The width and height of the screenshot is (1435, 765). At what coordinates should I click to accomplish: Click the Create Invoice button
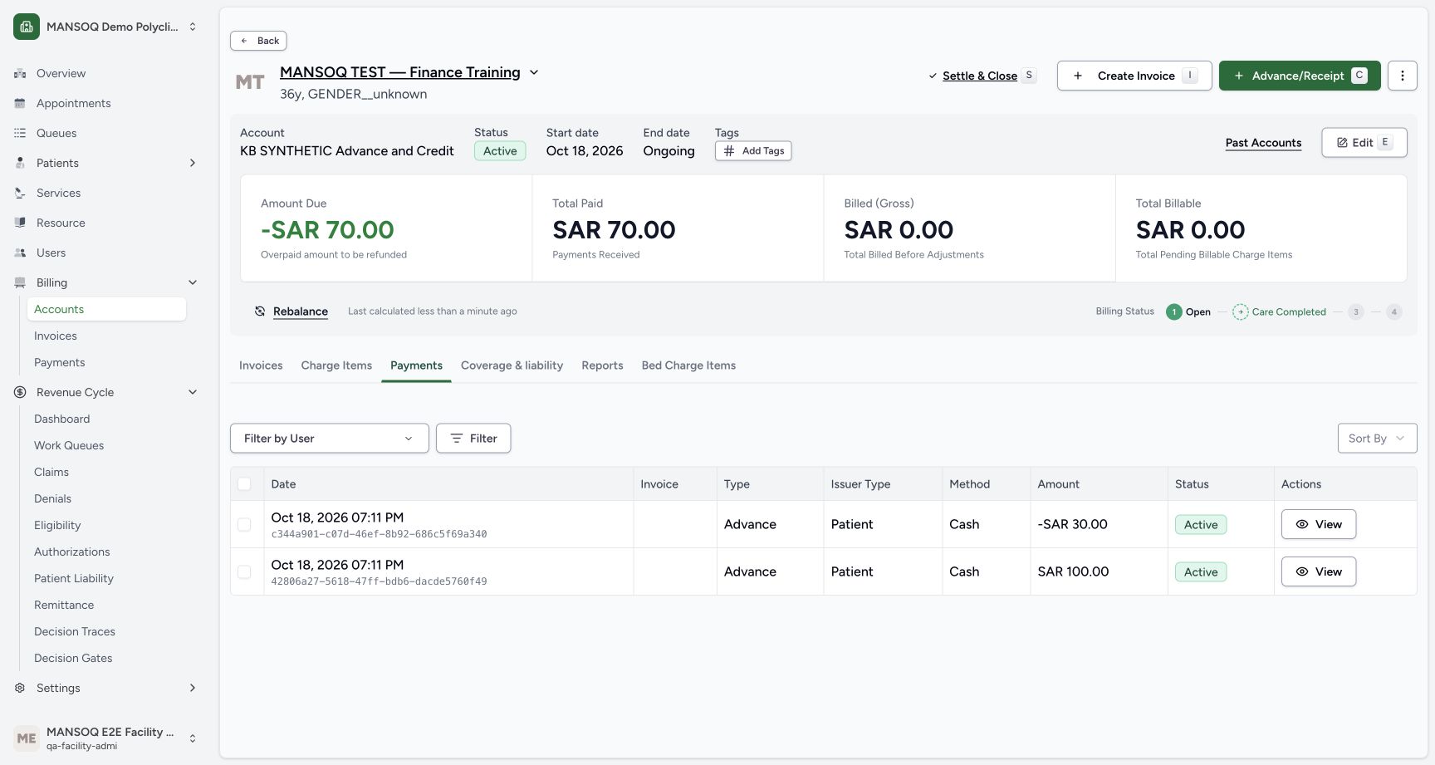(1134, 76)
